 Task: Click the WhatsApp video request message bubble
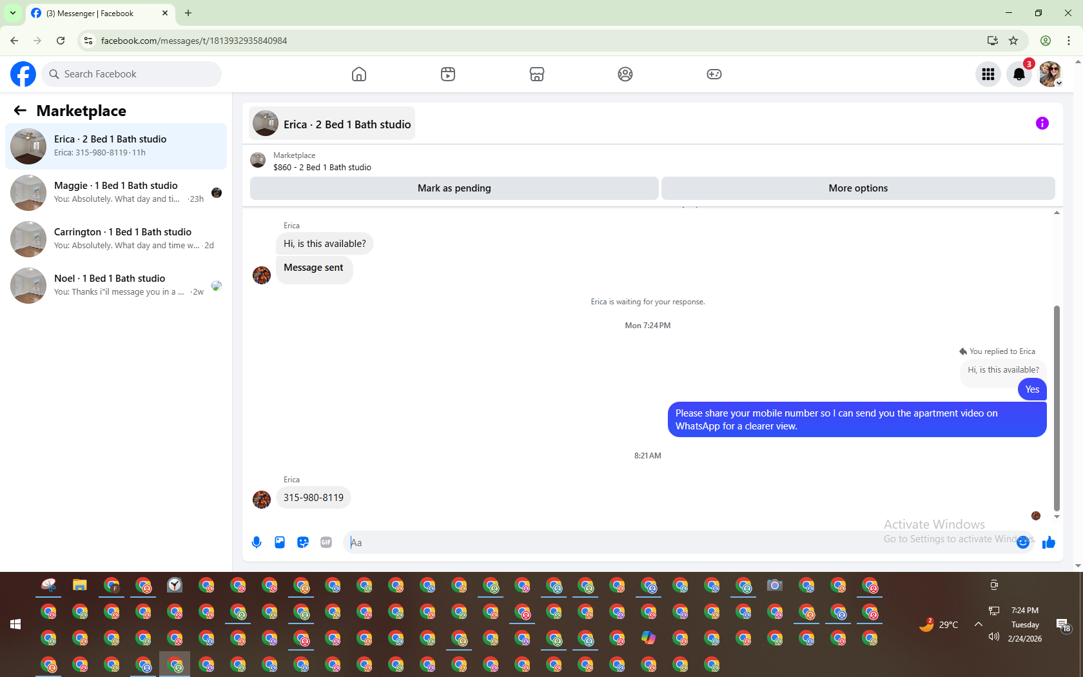[x=857, y=420]
